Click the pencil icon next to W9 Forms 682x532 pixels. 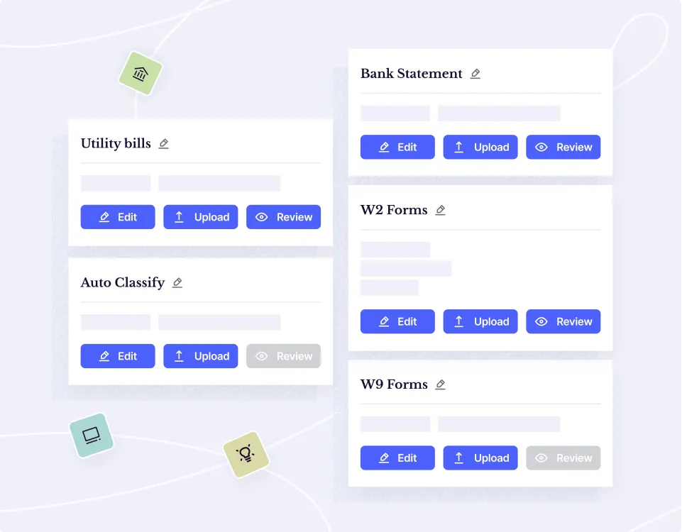(x=440, y=385)
